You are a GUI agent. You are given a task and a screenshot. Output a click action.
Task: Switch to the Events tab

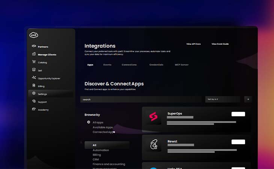tap(107, 65)
